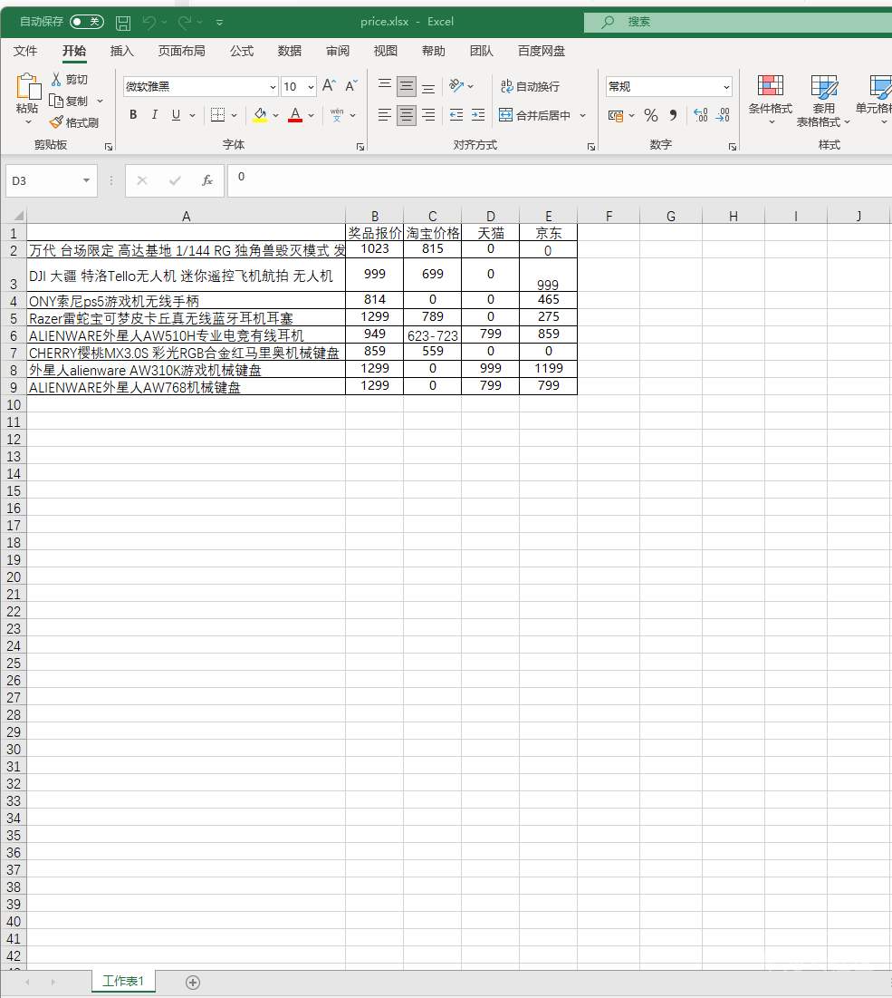Click the Redo arrow icon
892x998 pixels.
[185, 23]
